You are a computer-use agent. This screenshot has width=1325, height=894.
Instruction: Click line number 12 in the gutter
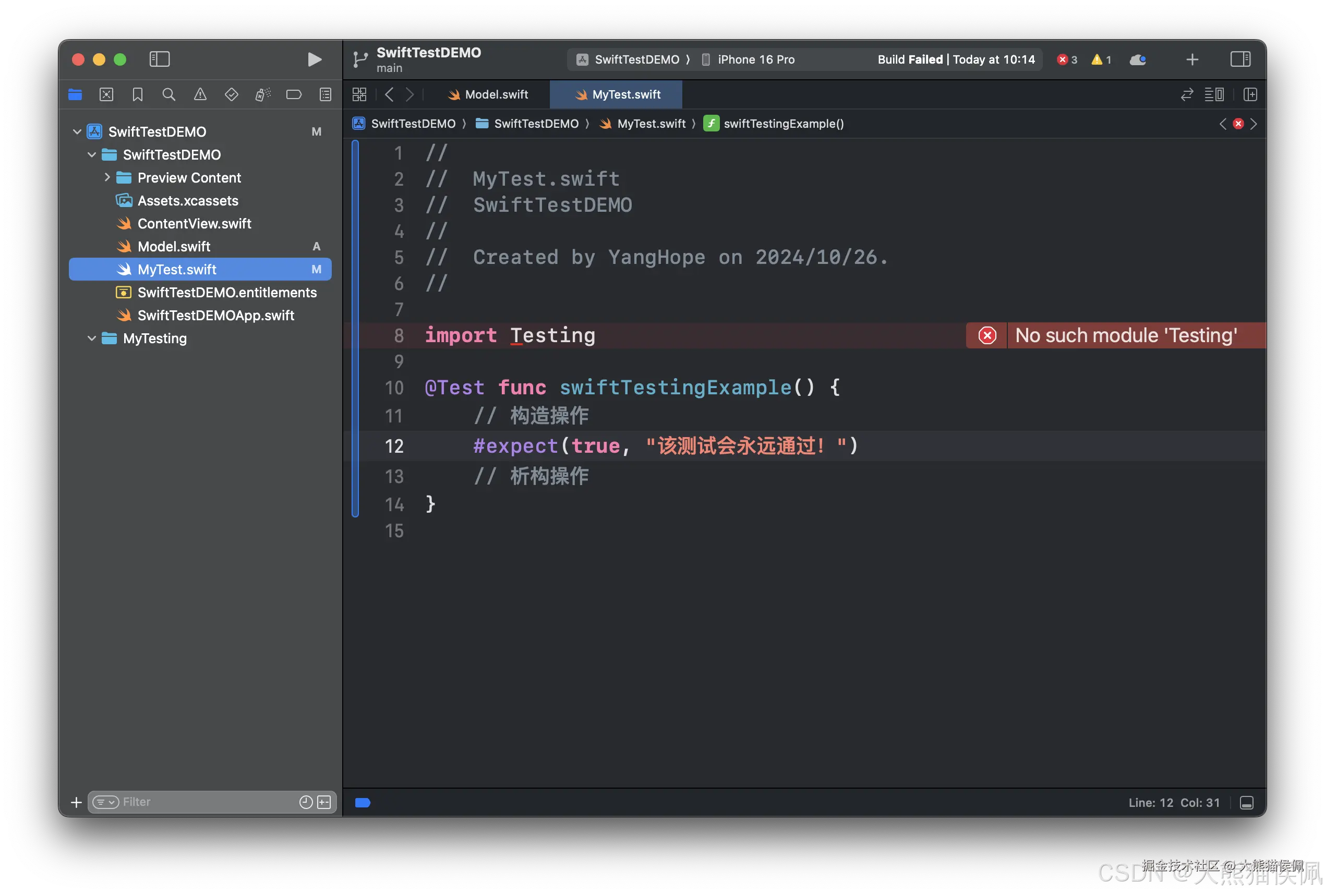394,446
